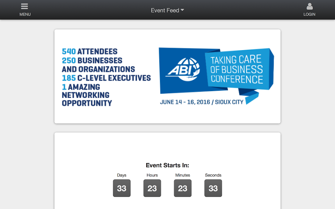The image size is (335, 209).
Task: Click the 250 Businesses text line
Action: tap(92, 60)
